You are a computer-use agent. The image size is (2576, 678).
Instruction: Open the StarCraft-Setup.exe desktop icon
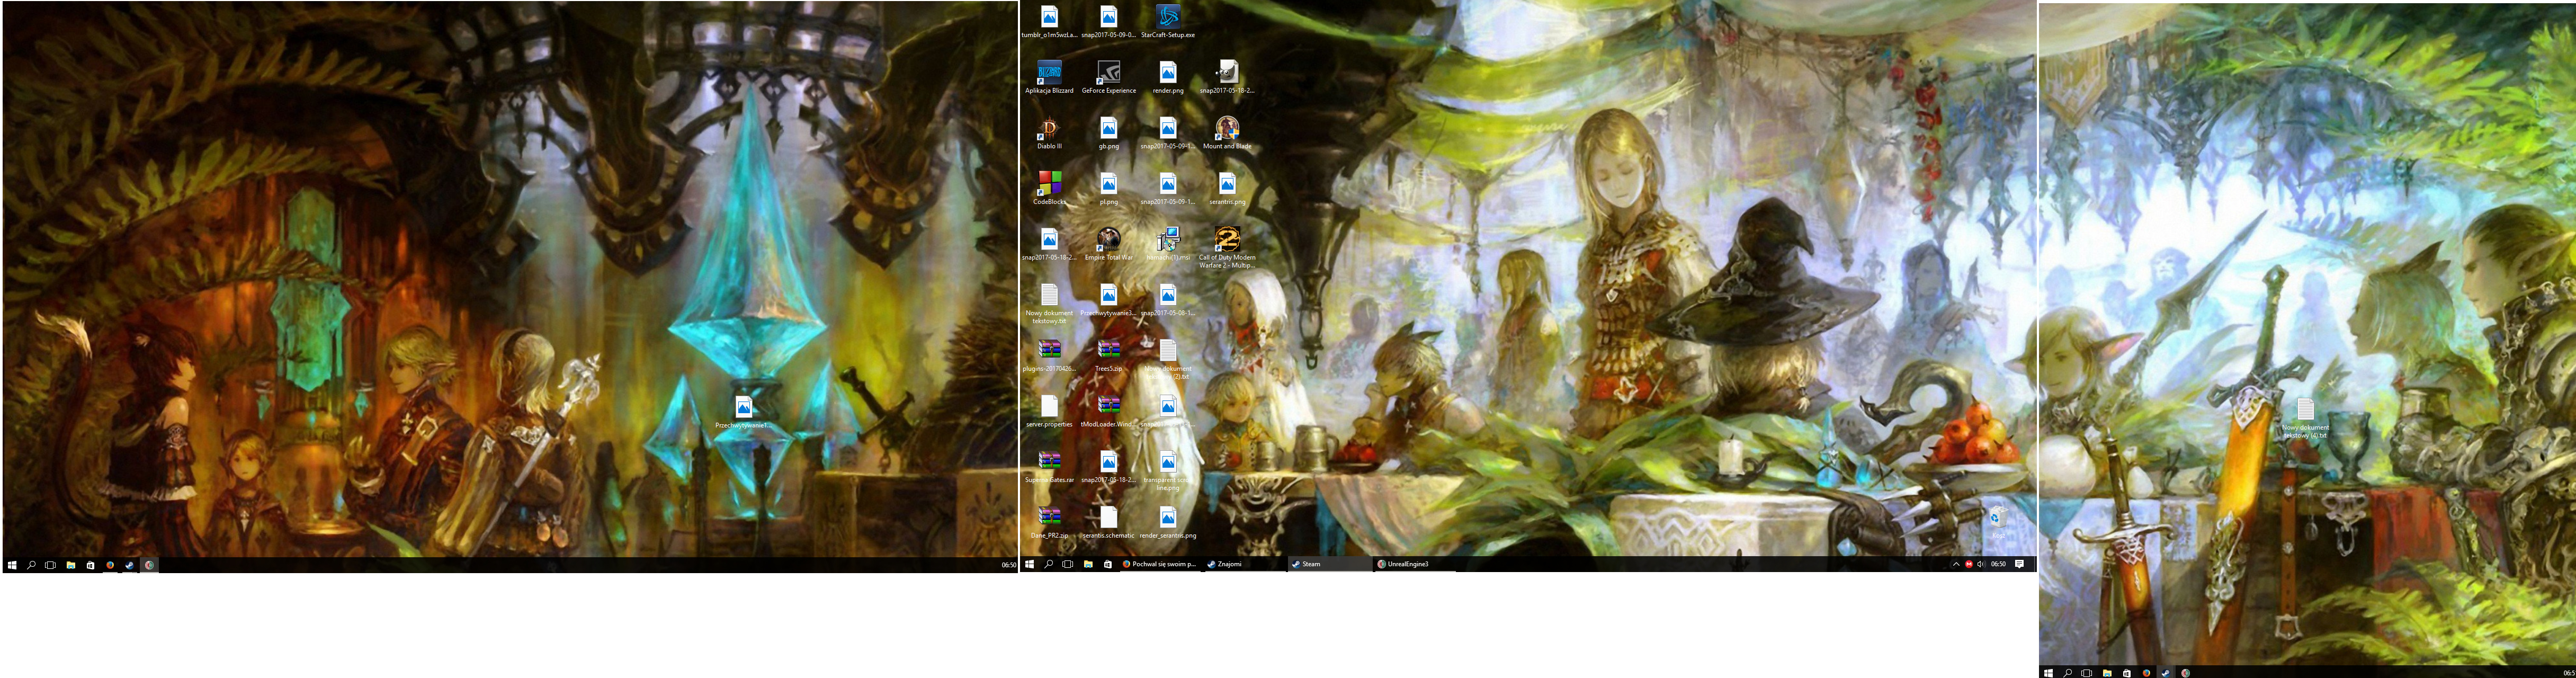[1167, 17]
